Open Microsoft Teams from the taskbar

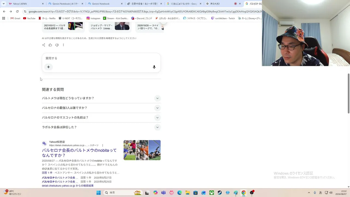pyautogui.click(x=164, y=193)
